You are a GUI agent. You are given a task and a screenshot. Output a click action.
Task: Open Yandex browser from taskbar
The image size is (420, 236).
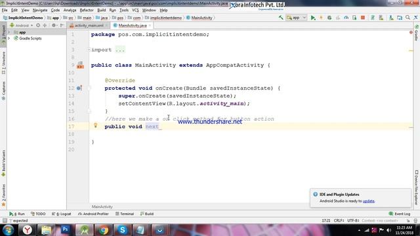(27, 229)
